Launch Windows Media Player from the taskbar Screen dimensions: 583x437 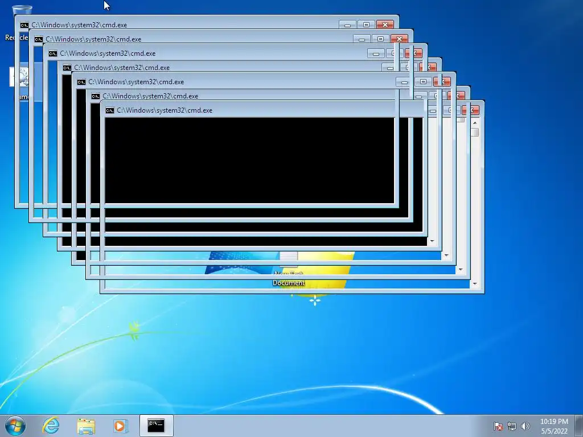(x=121, y=426)
